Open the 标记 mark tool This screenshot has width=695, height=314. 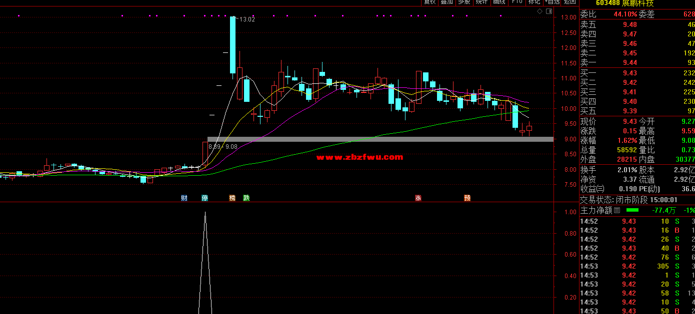point(534,2)
